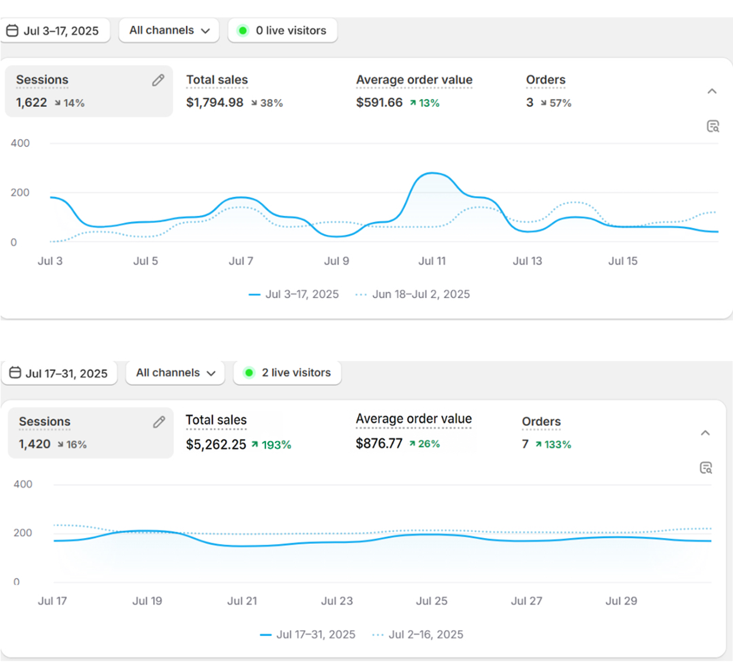Open the top All channels dropdown
The height and width of the screenshot is (672, 733).
169,30
